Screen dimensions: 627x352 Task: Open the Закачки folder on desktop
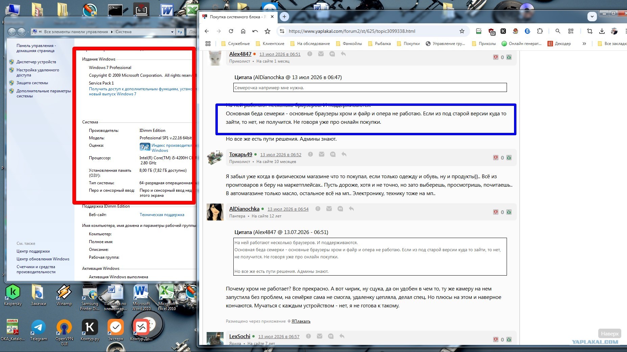[x=38, y=295]
